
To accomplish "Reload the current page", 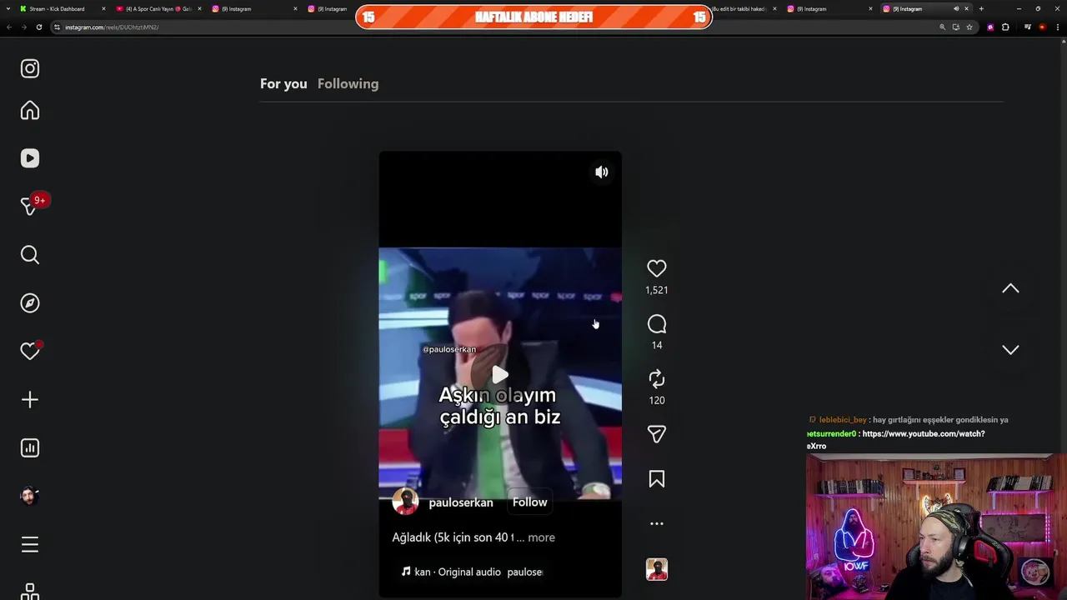I will pos(38,27).
